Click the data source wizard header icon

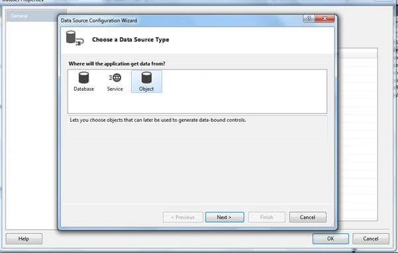(75, 38)
